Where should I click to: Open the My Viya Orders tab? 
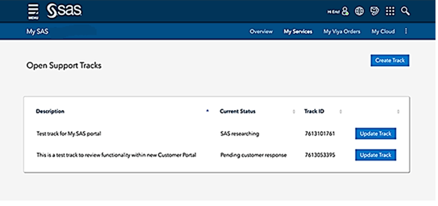pyautogui.click(x=341, y=31)
